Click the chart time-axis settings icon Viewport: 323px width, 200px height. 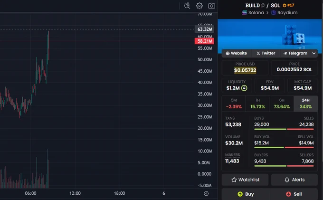tap(206, 193)
